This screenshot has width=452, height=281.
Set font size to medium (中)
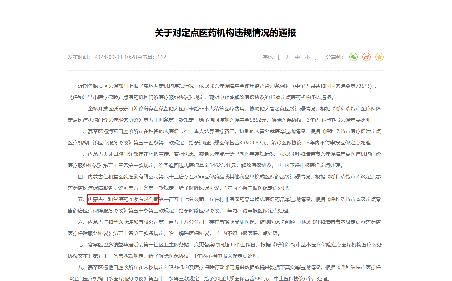297,57
